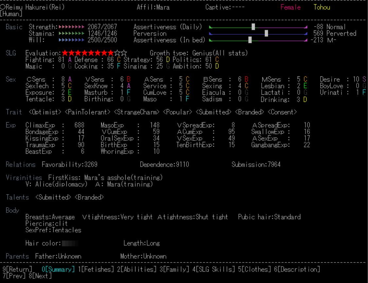Screen dimensions: 368x283
Task: Click the <Optimist> trait tag
Action: point(45,112)
